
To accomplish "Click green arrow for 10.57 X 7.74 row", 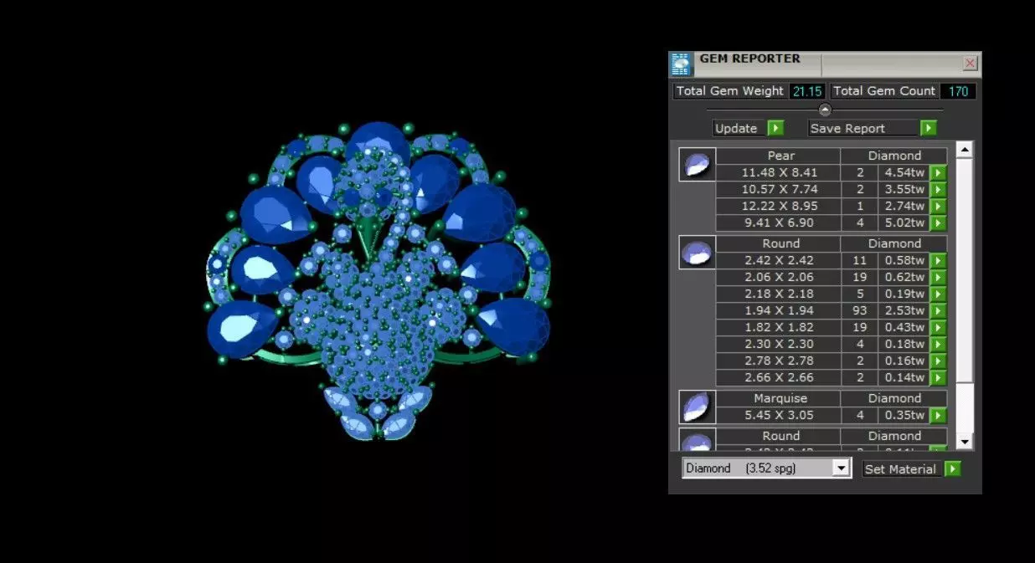I will coord(938,189).
